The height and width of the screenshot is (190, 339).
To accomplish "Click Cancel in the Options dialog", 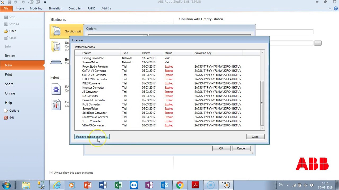I will coord(241,148).
